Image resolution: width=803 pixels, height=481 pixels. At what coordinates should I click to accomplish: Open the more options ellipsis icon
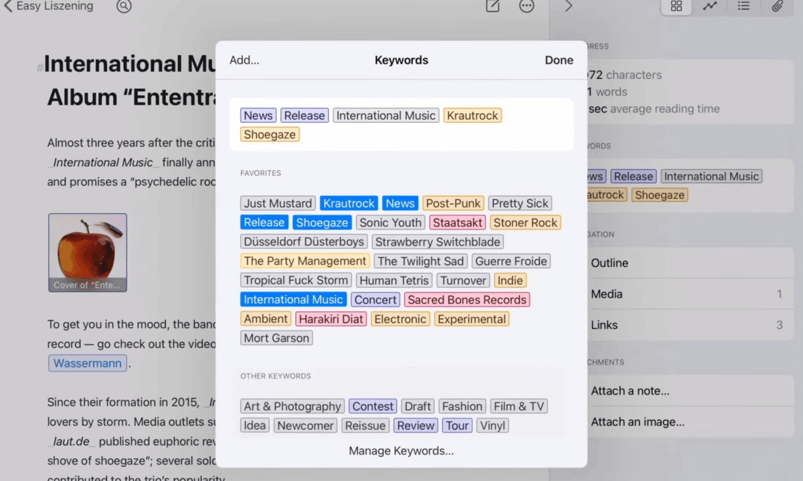(527, 7)
